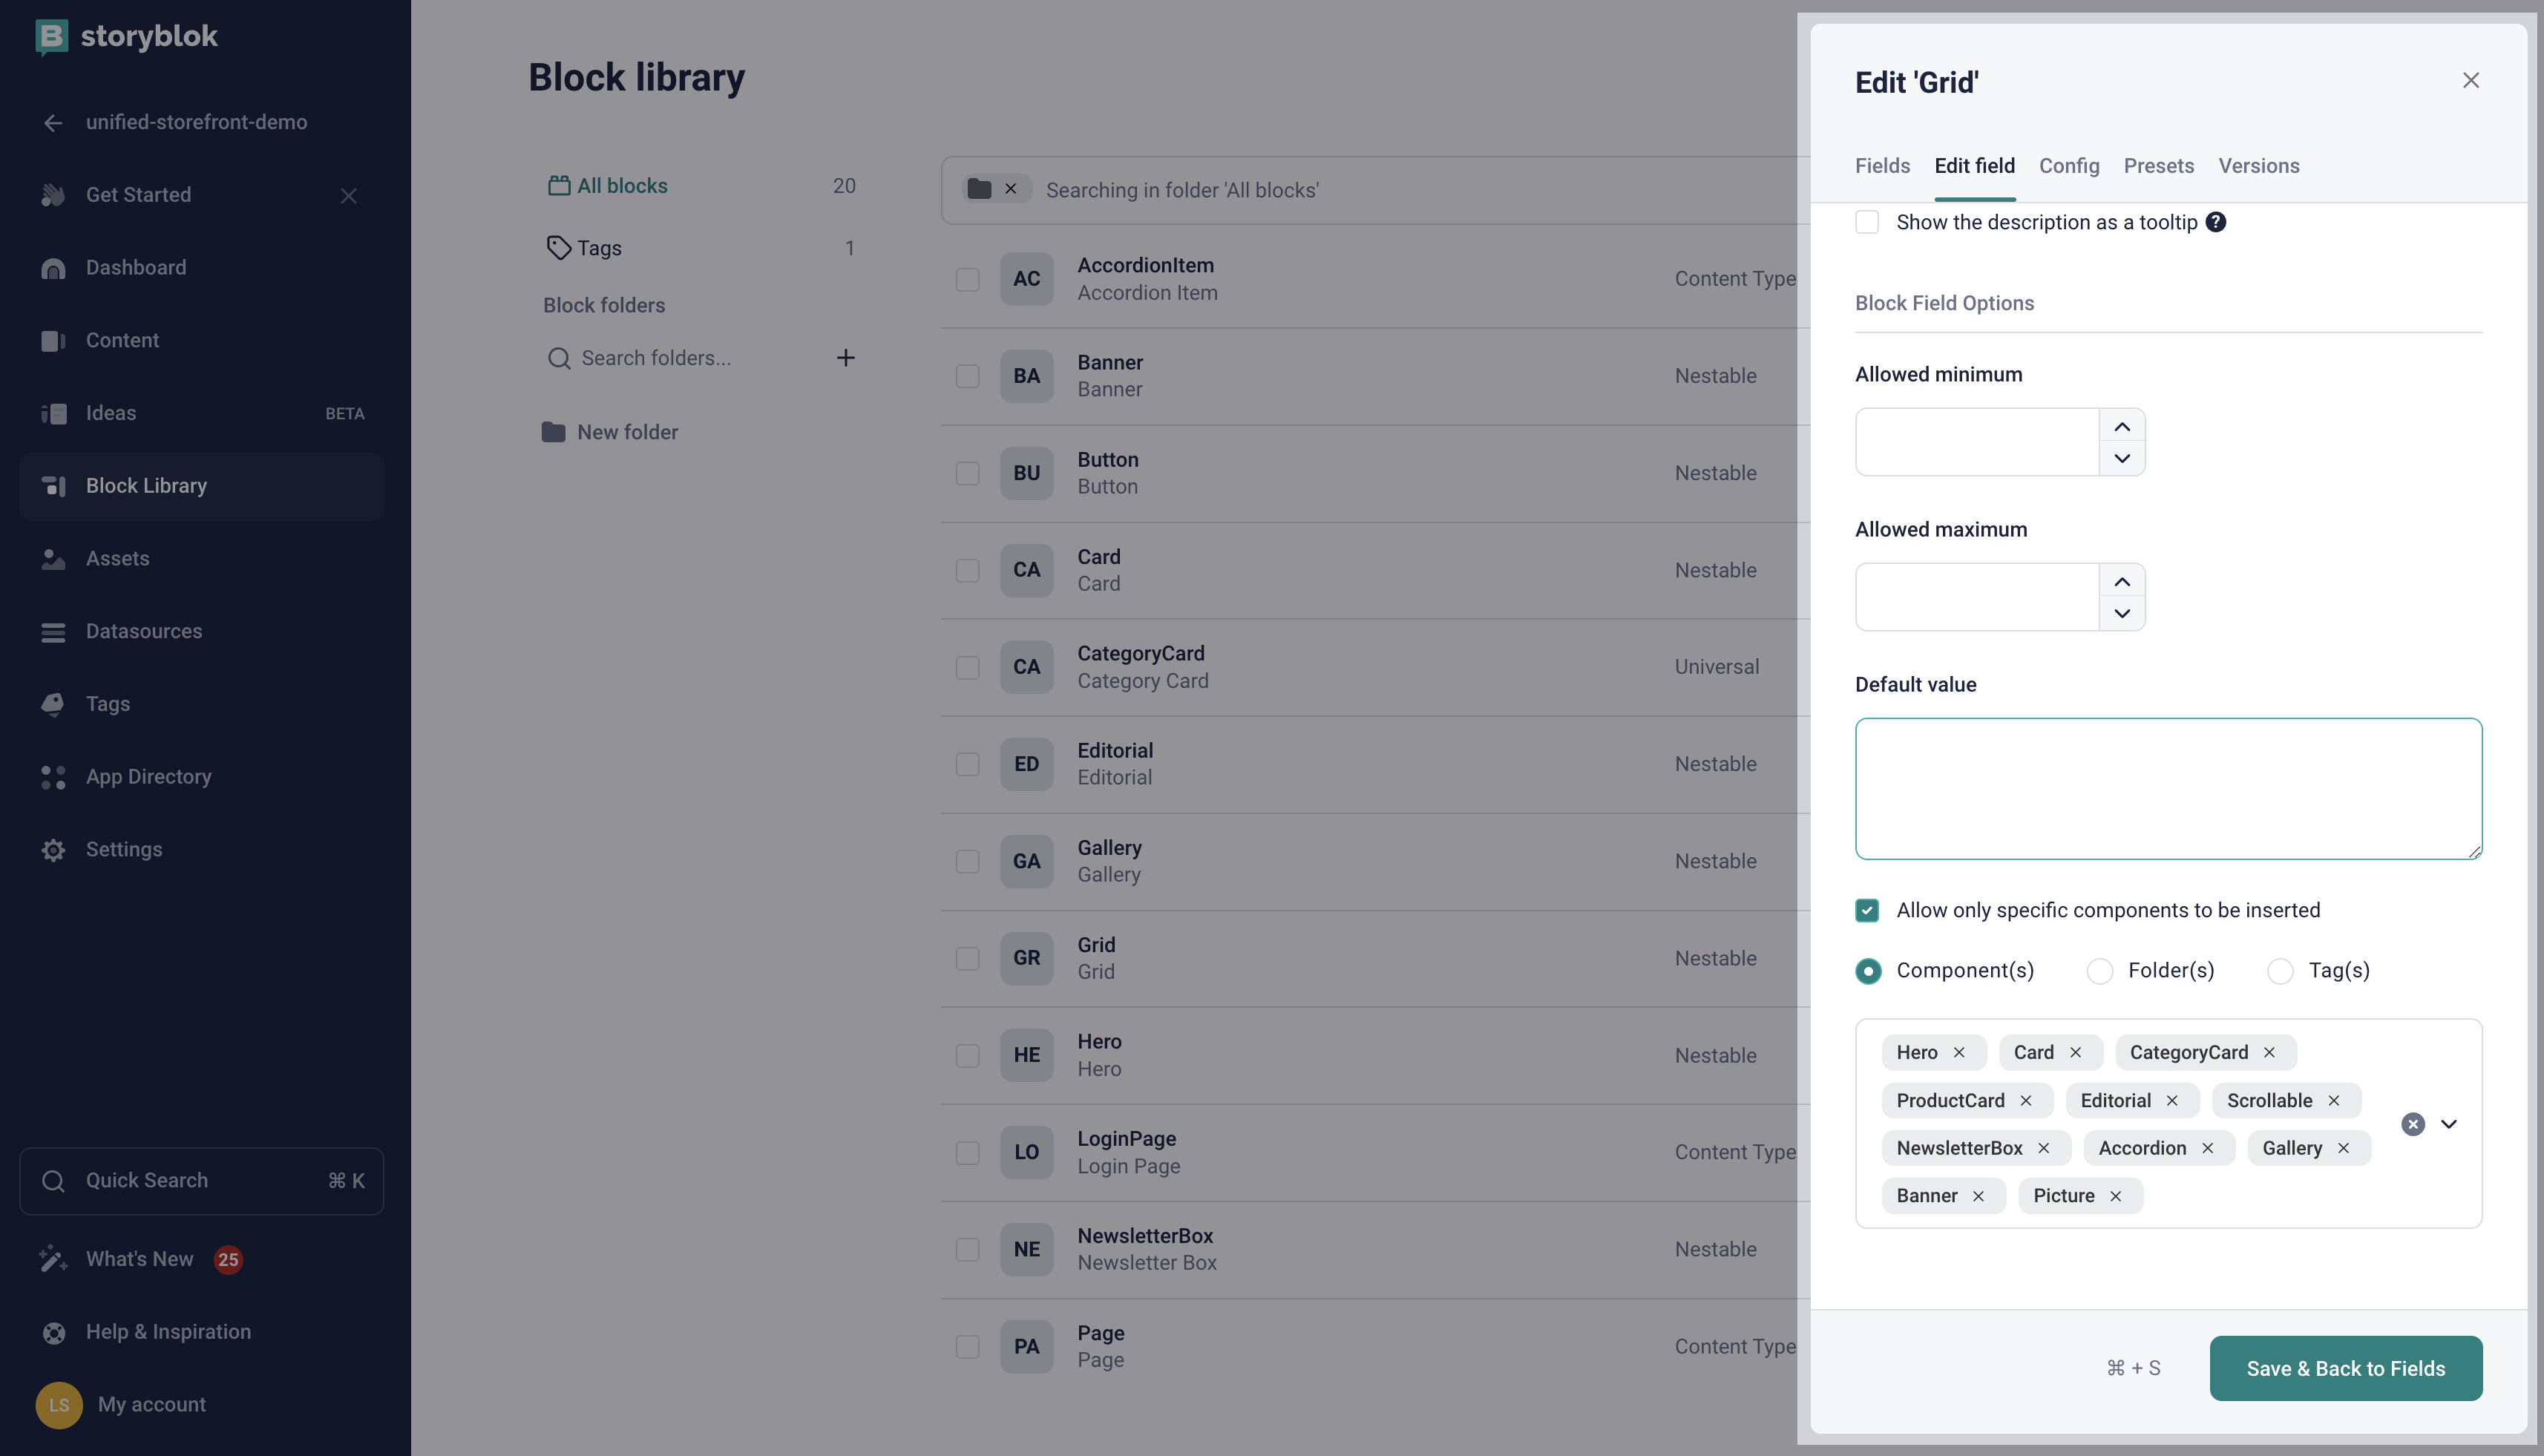Tick the Hero row checkbox

[967, 1056]
